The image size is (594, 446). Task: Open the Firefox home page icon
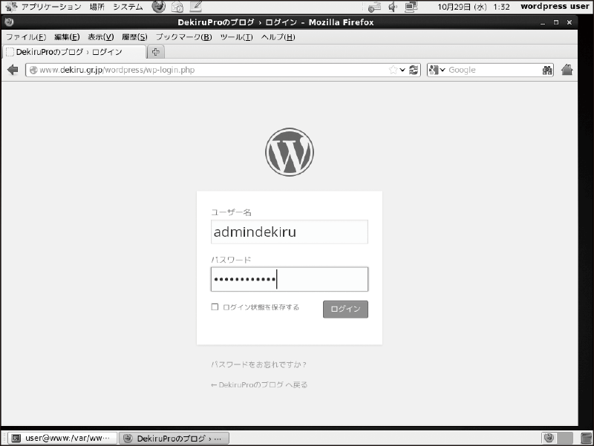pyautogui.click(x=567, y=70)
